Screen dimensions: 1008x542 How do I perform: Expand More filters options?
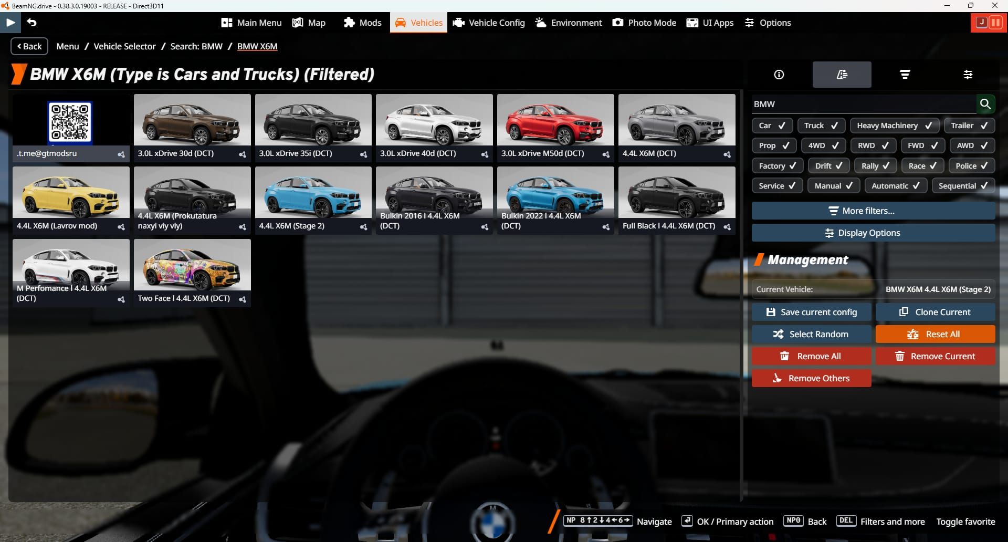click(x=873, y=211)
